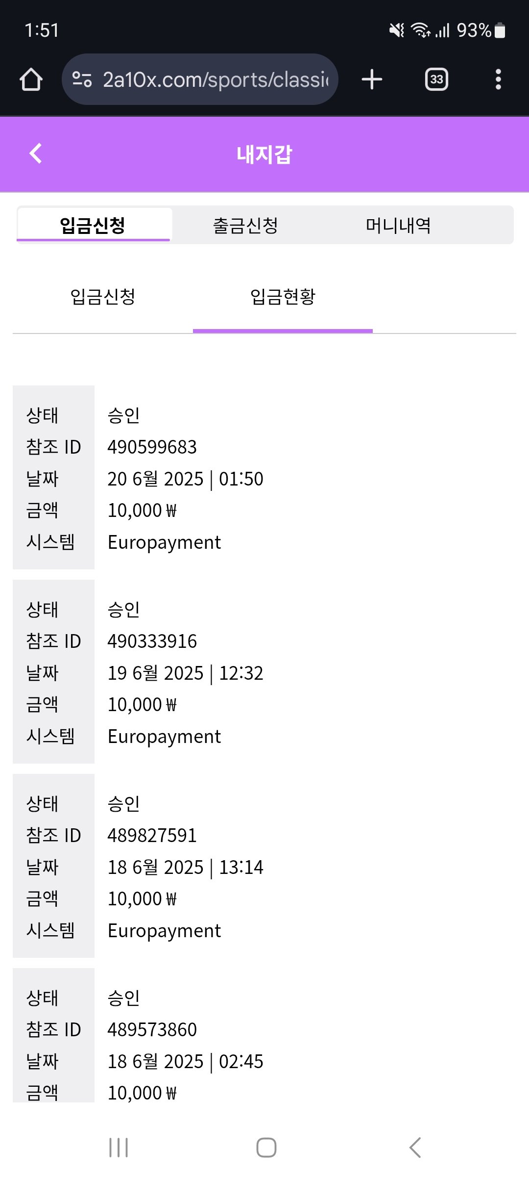
Task: Tap reference ID 490599683
Action: click(152, 447)
